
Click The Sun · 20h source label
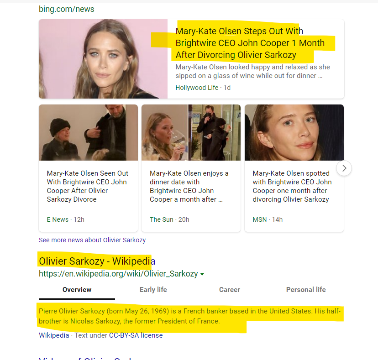pyautogui.click(x=169, y=219)
